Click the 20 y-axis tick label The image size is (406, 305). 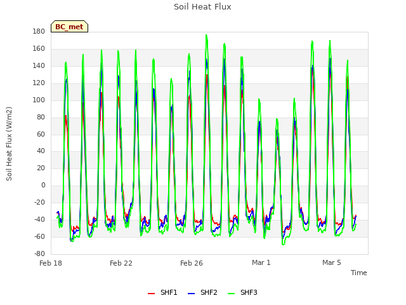[x=41, y=168]
